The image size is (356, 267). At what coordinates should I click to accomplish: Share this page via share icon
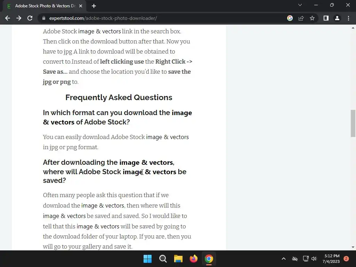(x=301, y=18)
